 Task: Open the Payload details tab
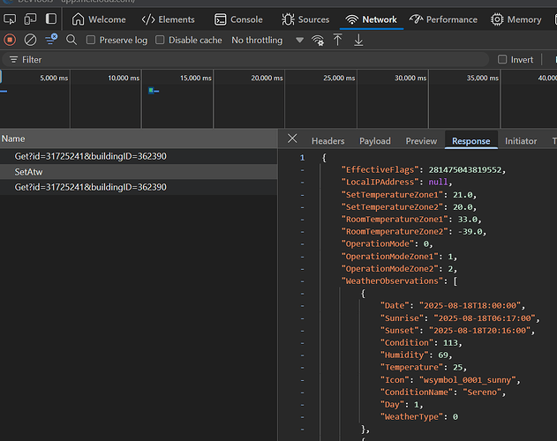pos(375,141)
